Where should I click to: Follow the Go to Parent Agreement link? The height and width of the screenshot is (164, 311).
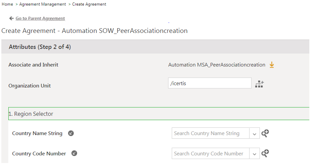pos(40,19)
